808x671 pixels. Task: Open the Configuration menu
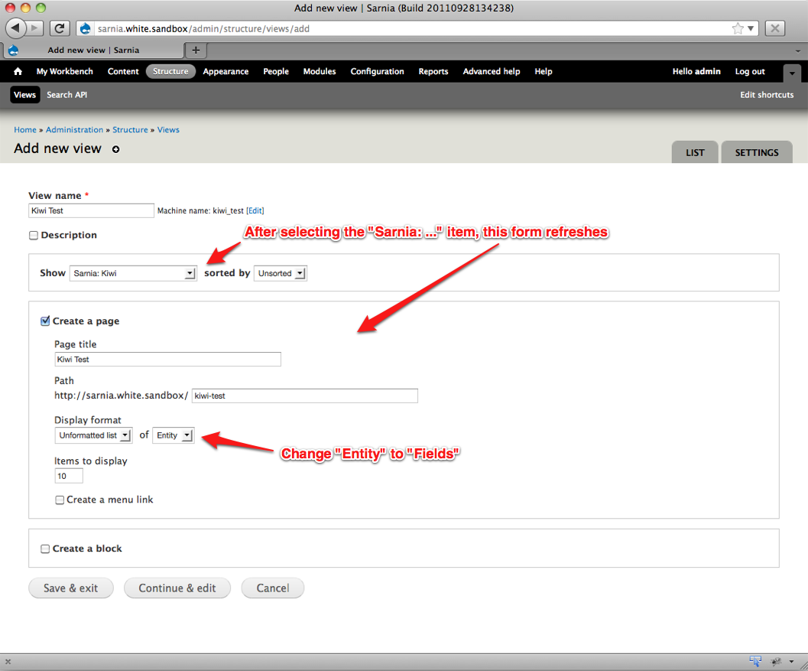[x=377, y=71]
